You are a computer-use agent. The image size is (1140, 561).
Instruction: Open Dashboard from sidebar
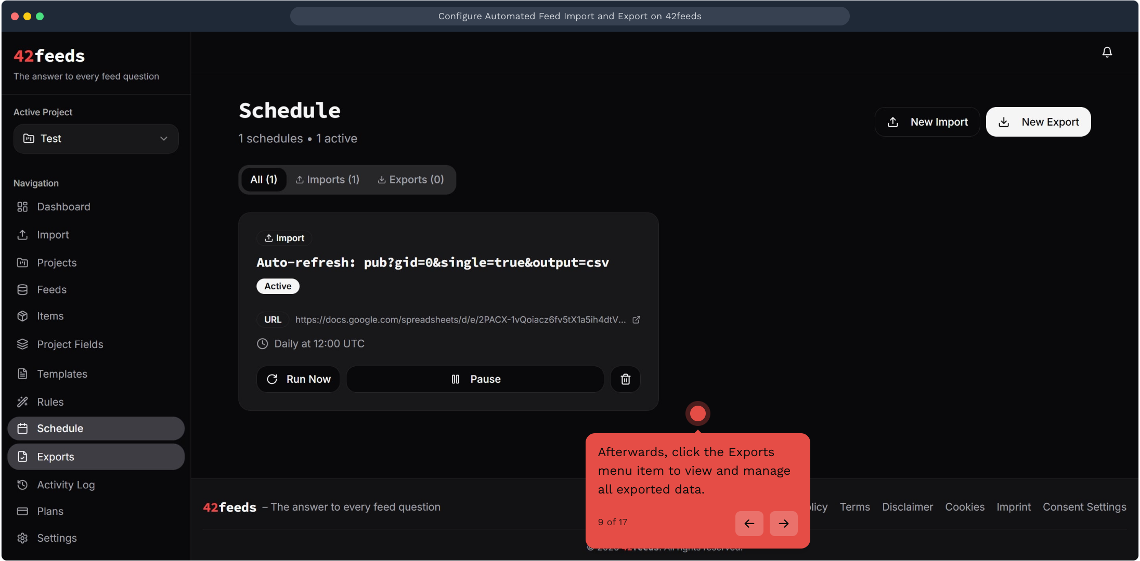pyautogui.click(x=63, y=207)
